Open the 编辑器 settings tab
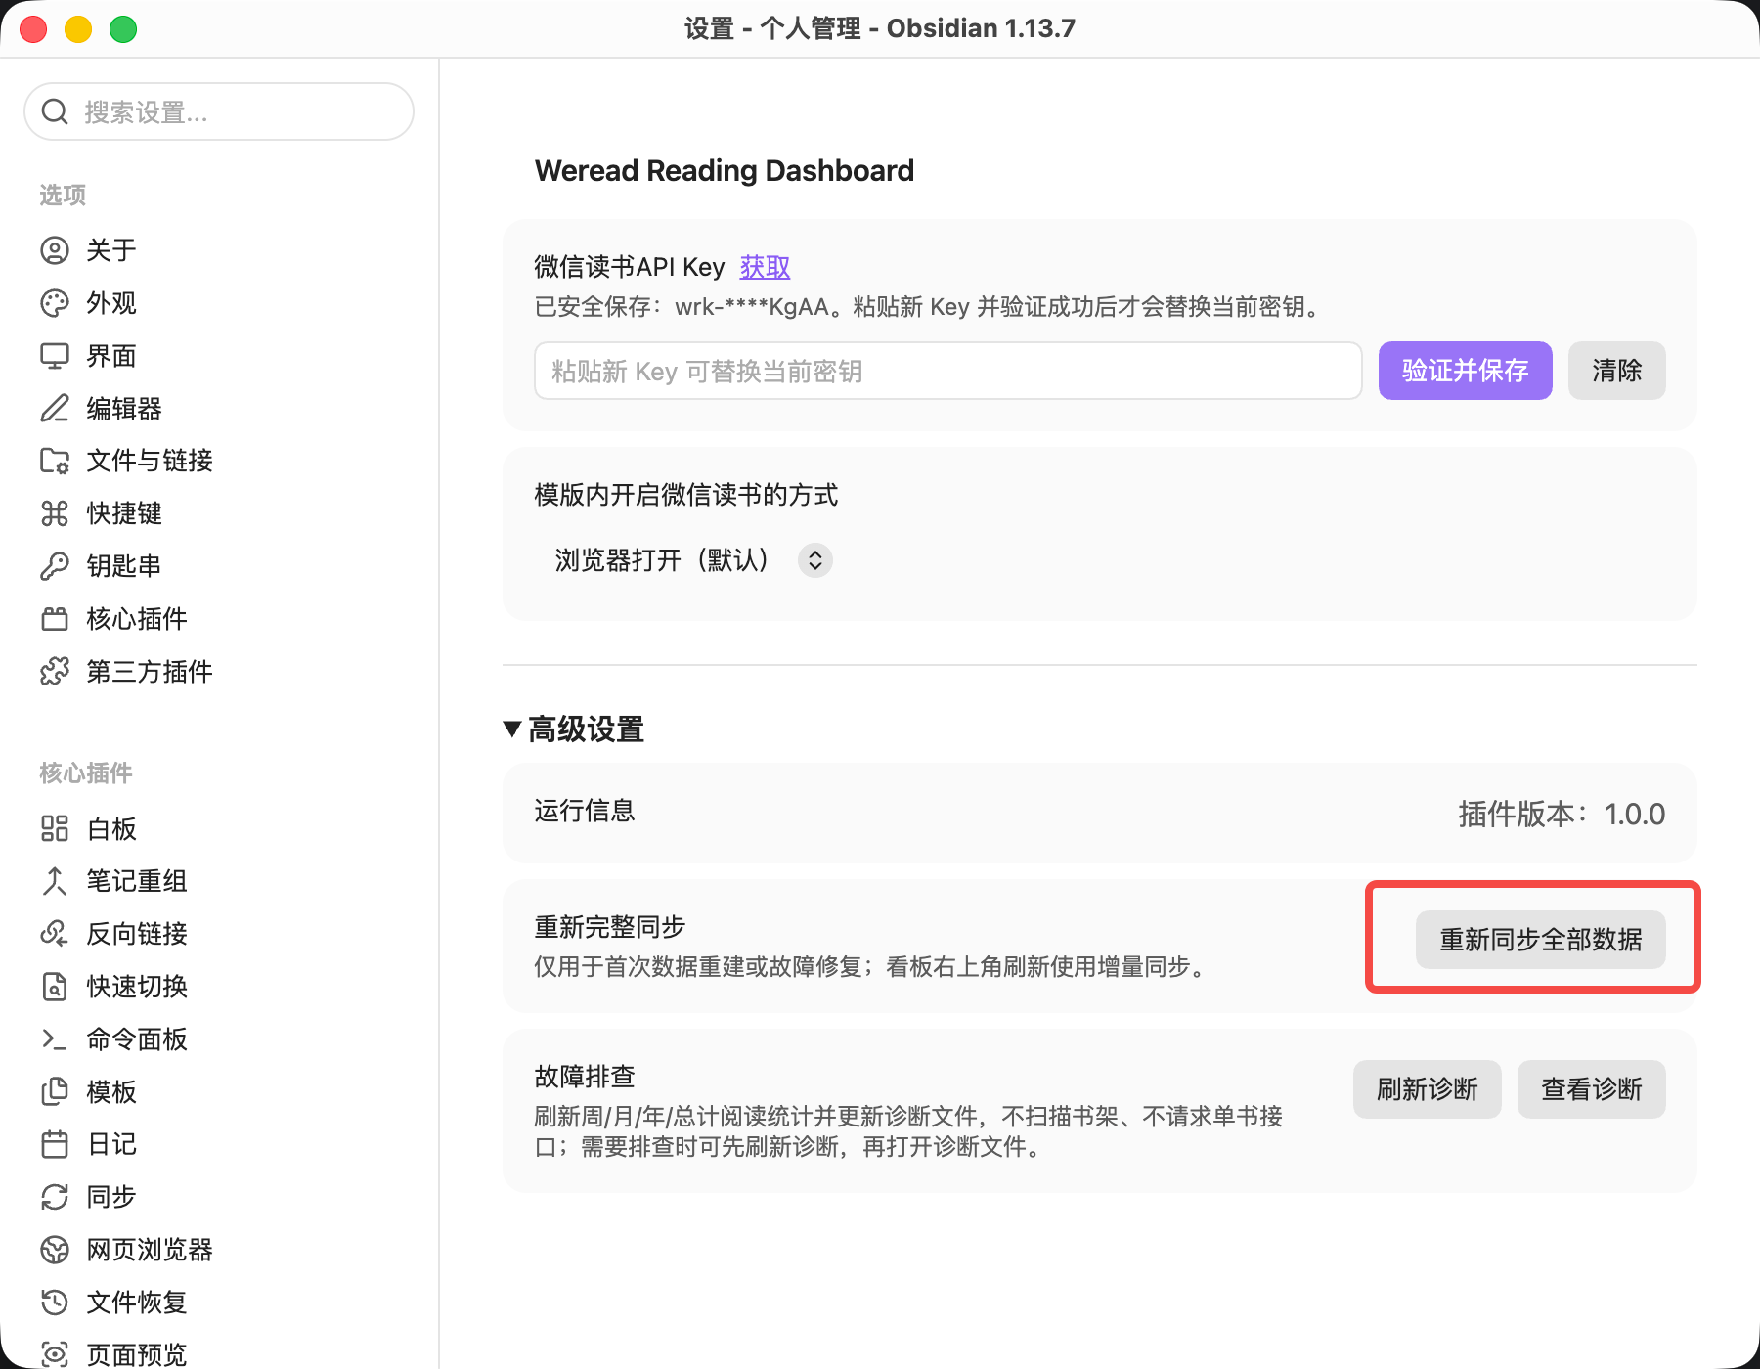This screenshot has height=1369, width=1760. (x=219, y=408)
